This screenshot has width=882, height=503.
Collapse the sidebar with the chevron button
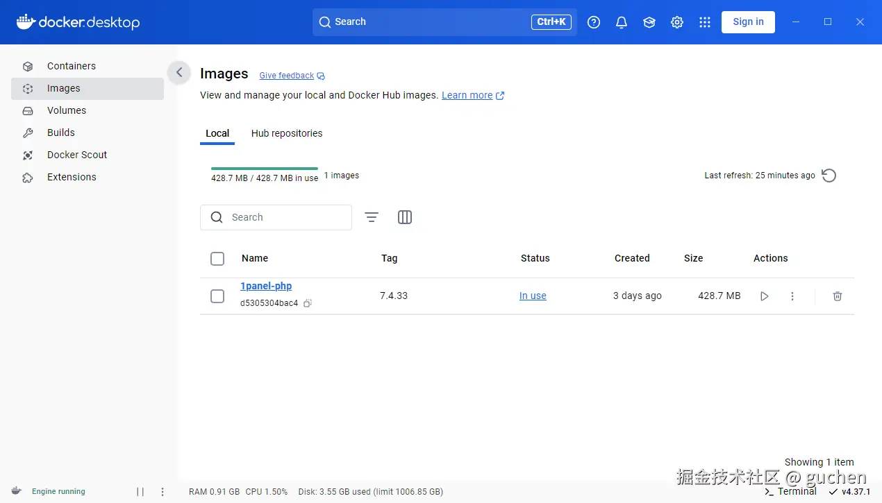point(179,72)
